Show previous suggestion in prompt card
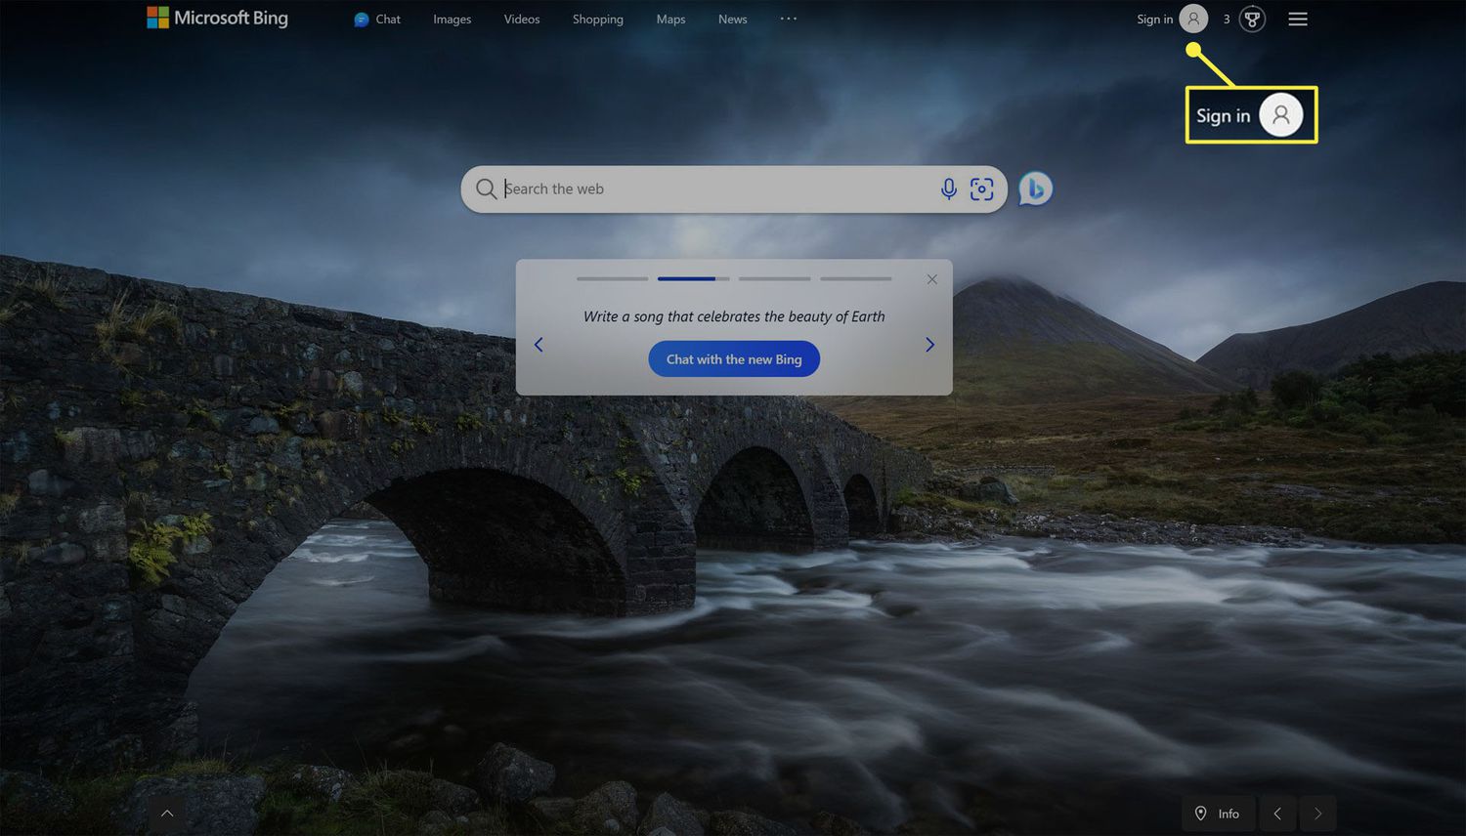Viewport: 1466px width, 836px height. click(539, 345)
